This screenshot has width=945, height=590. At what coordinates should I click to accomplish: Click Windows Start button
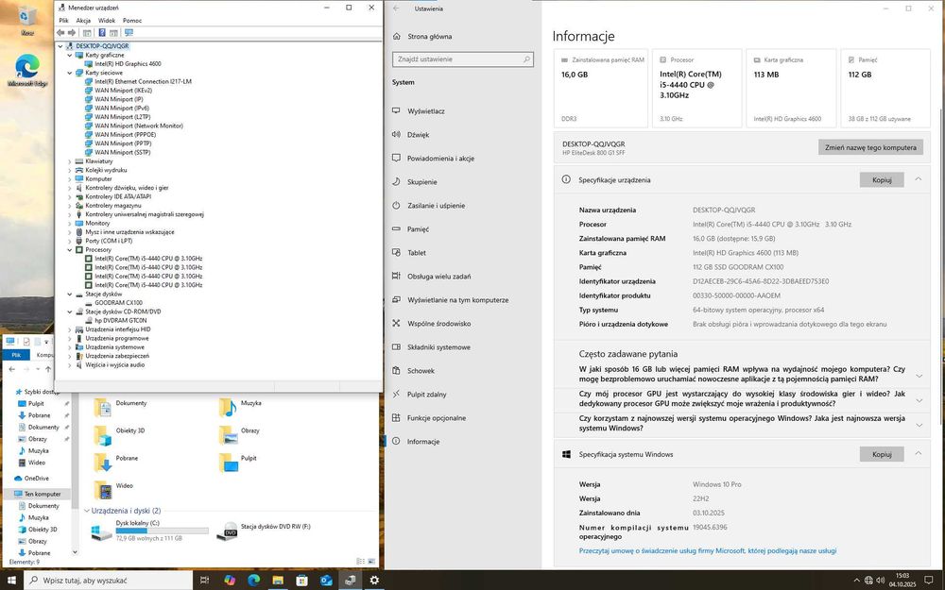click(x=11, y=581)
